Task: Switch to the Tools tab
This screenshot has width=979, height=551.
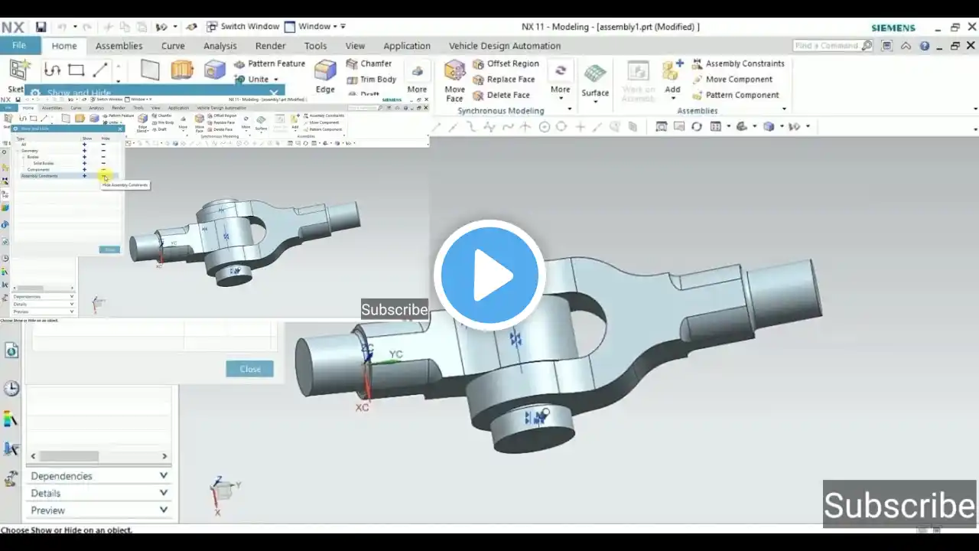Action: tap(315, 46)
